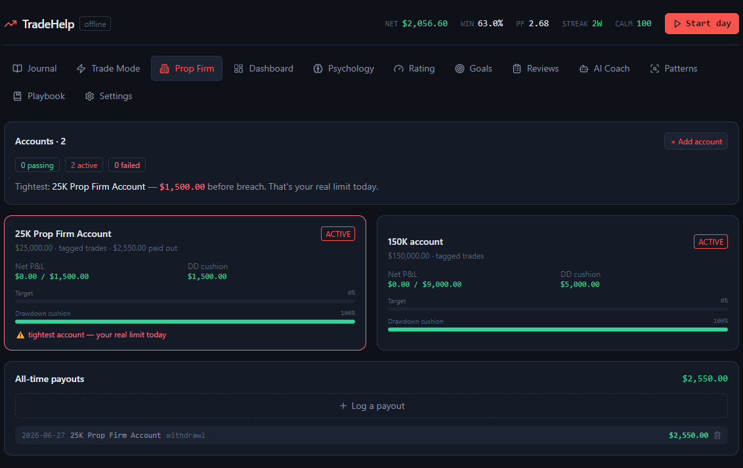Image resolution: width=743 pixels, height=468 pixels.
Task: Click the Trade Mode lightning icon
Action: (x=81, y=69)
